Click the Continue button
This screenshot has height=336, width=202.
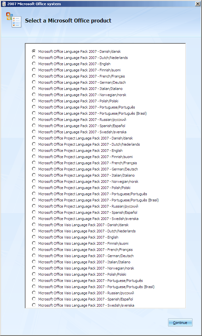pyautogui.click(x=180, y=323)
